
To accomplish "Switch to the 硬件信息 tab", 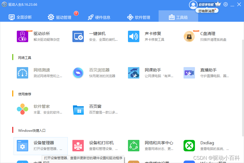I will 99,17.
